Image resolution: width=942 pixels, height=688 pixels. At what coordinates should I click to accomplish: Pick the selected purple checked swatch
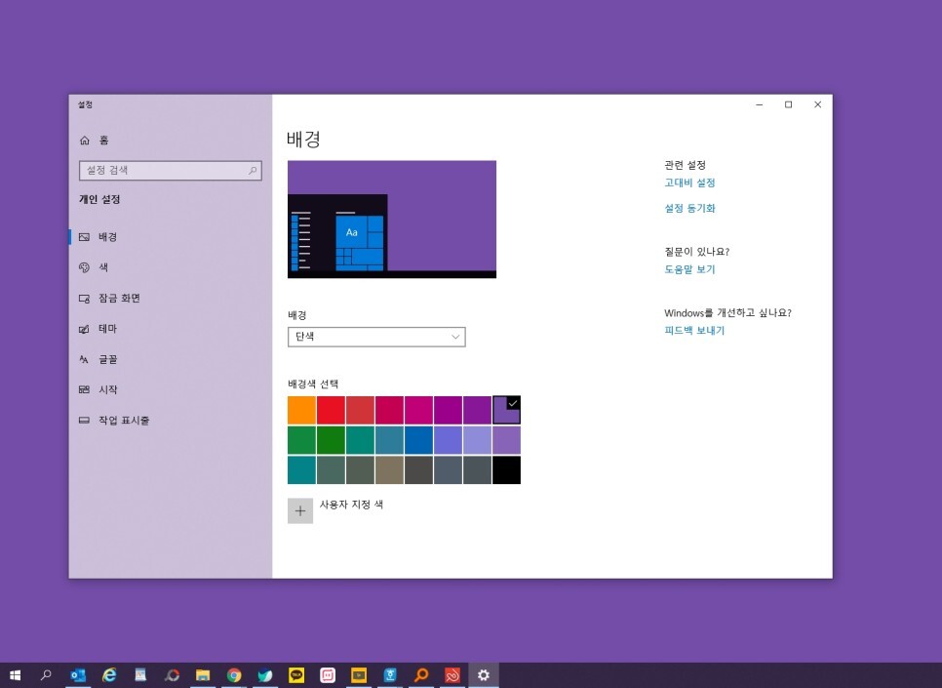click(506, 410)
